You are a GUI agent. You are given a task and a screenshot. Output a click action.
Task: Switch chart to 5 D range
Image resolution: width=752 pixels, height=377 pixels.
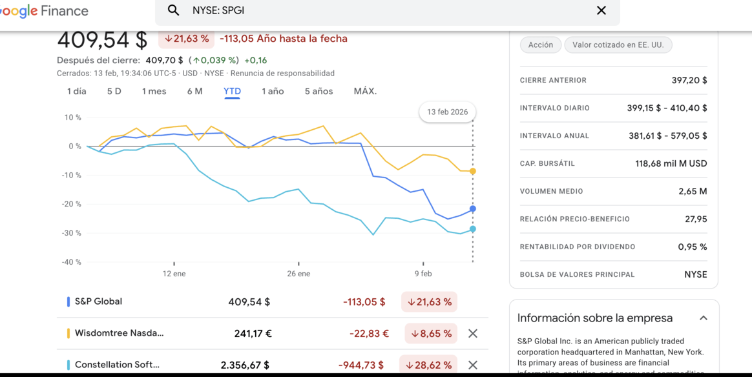coord(114,91)
